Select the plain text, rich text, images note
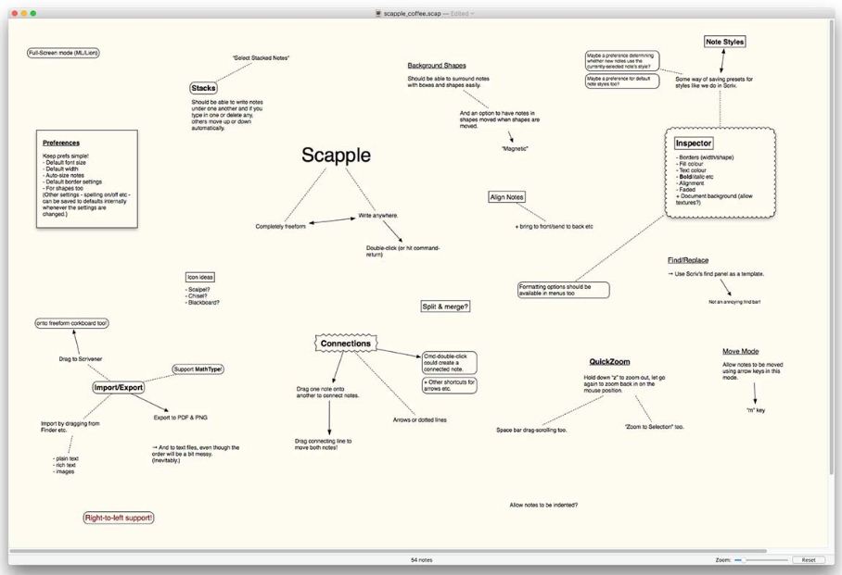The height and width of the screenshot is (575, 842). point(66,465)
